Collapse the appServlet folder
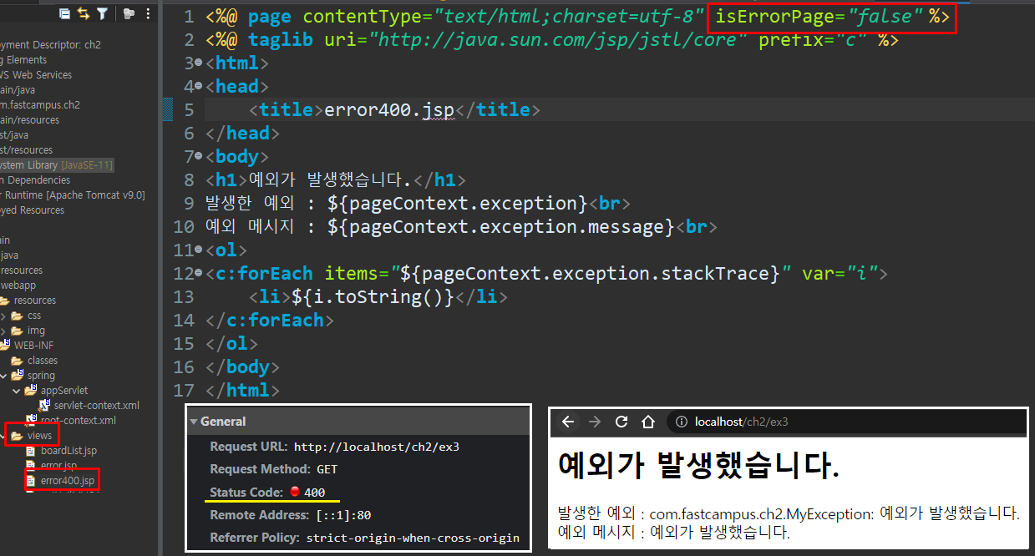 point(17,390)
